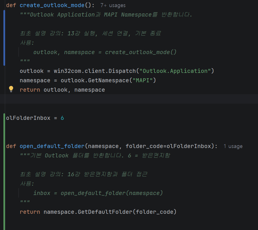258x230 pixels.
Task: Click GetDefaultFolder in the return statement
Action: pos(105,212)
